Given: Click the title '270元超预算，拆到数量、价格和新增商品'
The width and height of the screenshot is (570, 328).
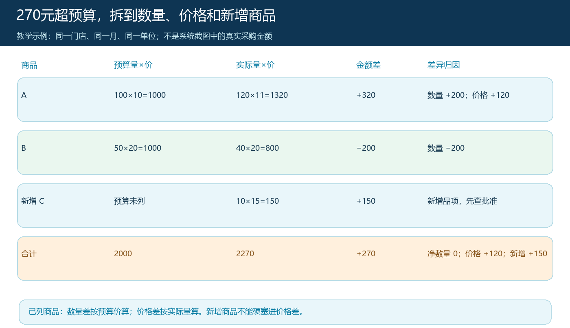Looking at the screenshot, I should [x=146, y=15].
